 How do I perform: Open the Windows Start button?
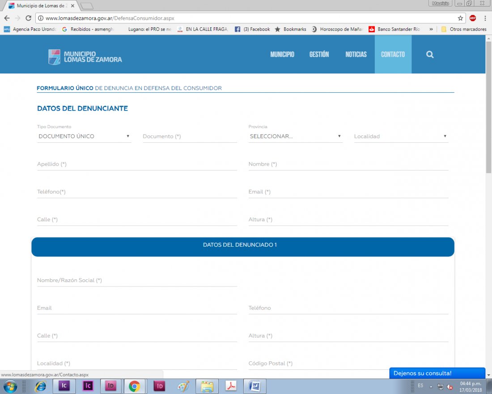[10, 386]
